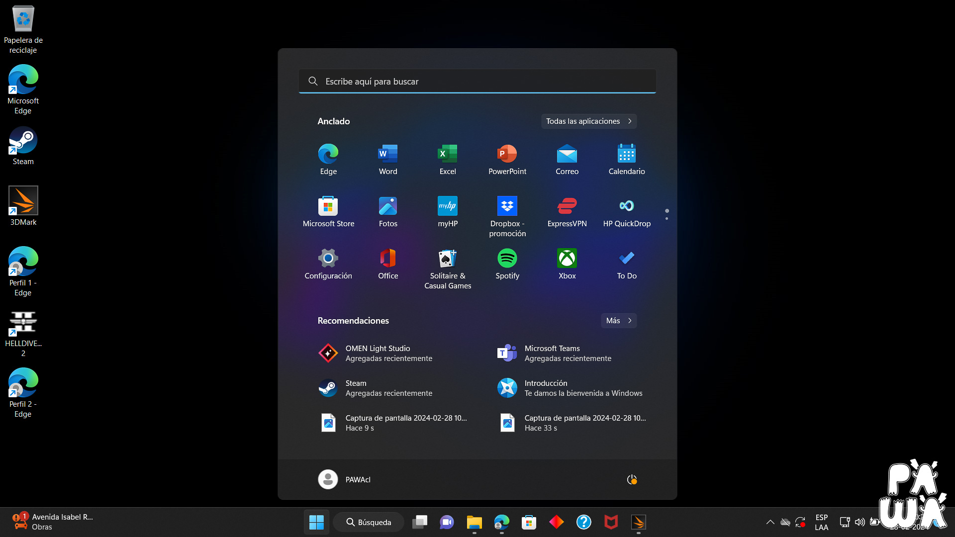Go to next page of pinned apps

tap(667, 218)
